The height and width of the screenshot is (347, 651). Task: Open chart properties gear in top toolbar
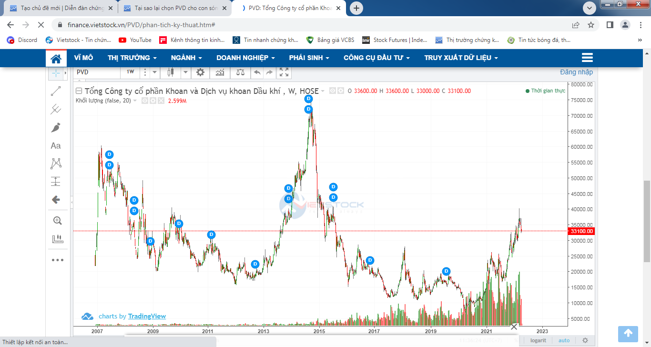[x=200, y=72]
